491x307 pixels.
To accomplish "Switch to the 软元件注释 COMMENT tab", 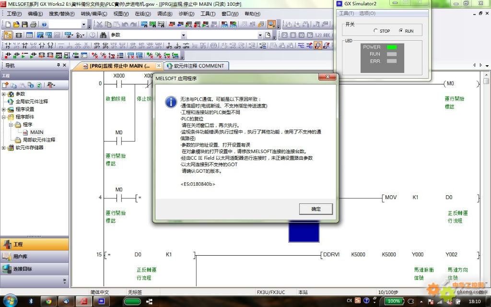I will tap(196, 66).
